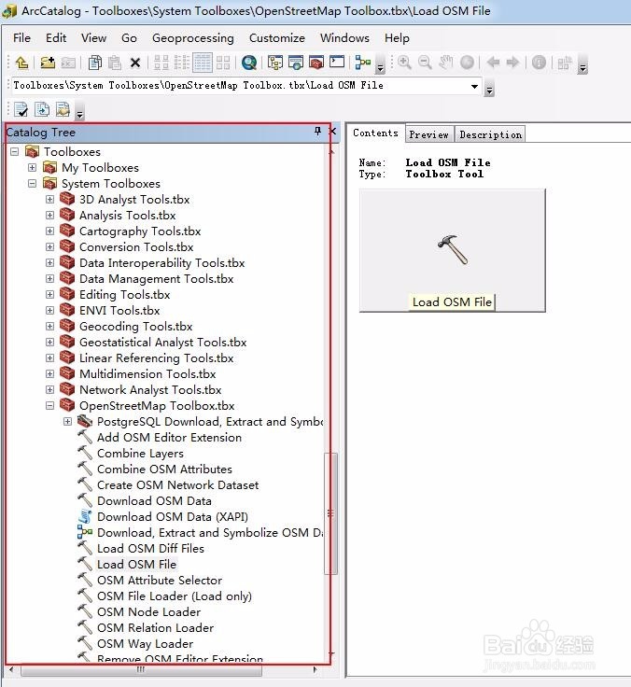Open the ModelBuilder window icon
The image size is (631, 687).
coord(363,63)
